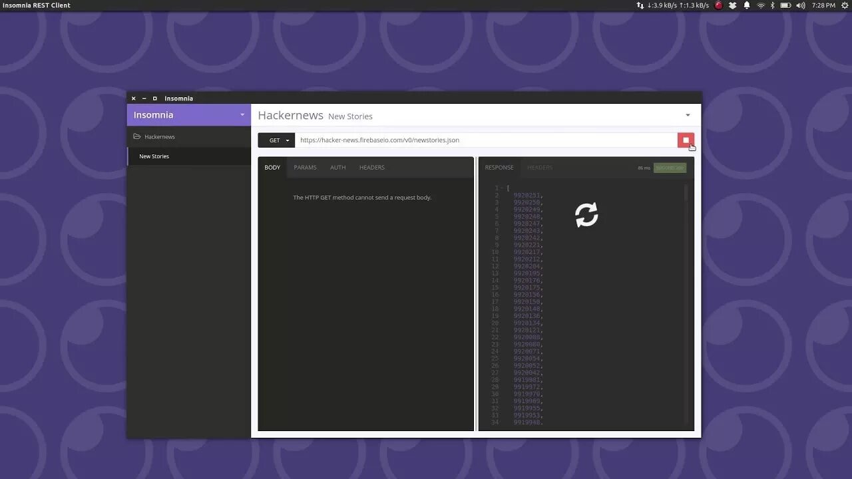Image resolution: width=852 pixels, height=479 pixels.
Task: Open the notification bell icon
Action: (747, 5)
